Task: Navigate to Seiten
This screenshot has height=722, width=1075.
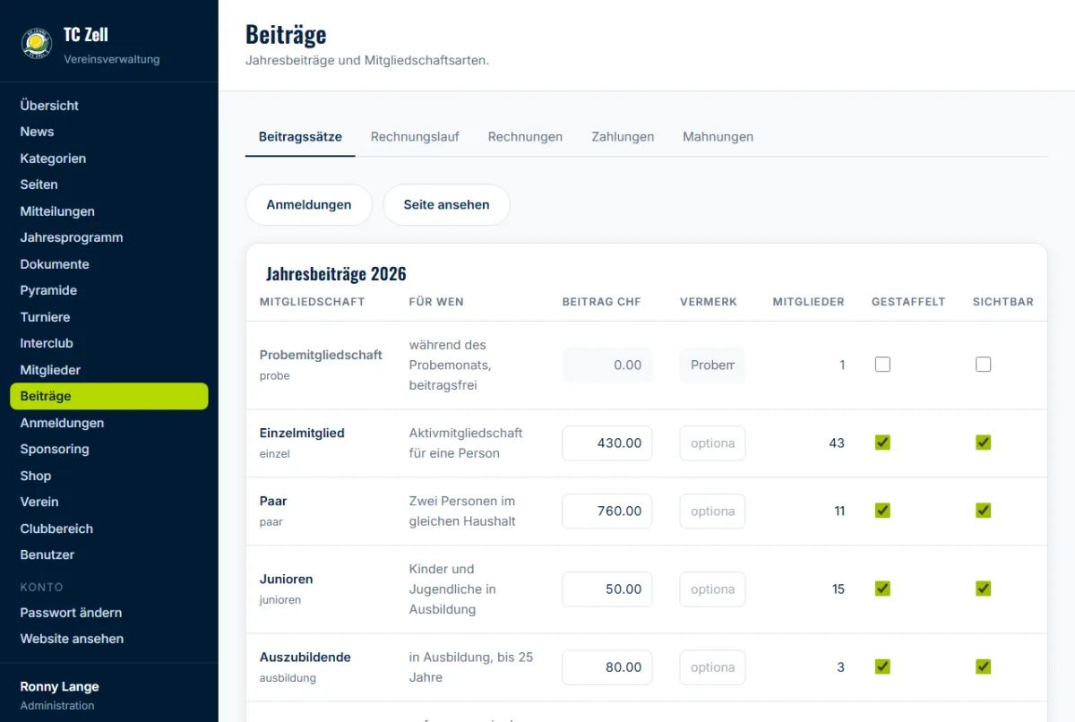Action: 39,185
